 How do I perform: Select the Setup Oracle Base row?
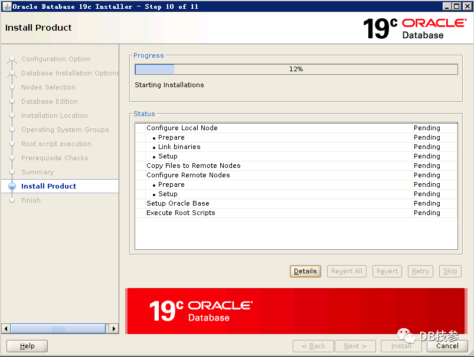(178, 203)
